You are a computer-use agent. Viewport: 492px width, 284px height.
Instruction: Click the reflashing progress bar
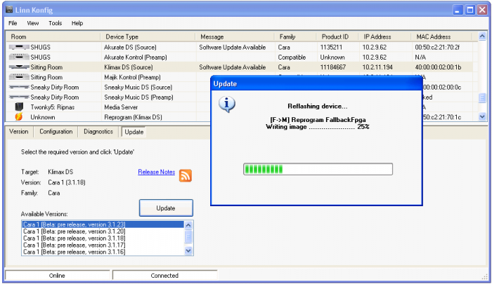(318, 169)
